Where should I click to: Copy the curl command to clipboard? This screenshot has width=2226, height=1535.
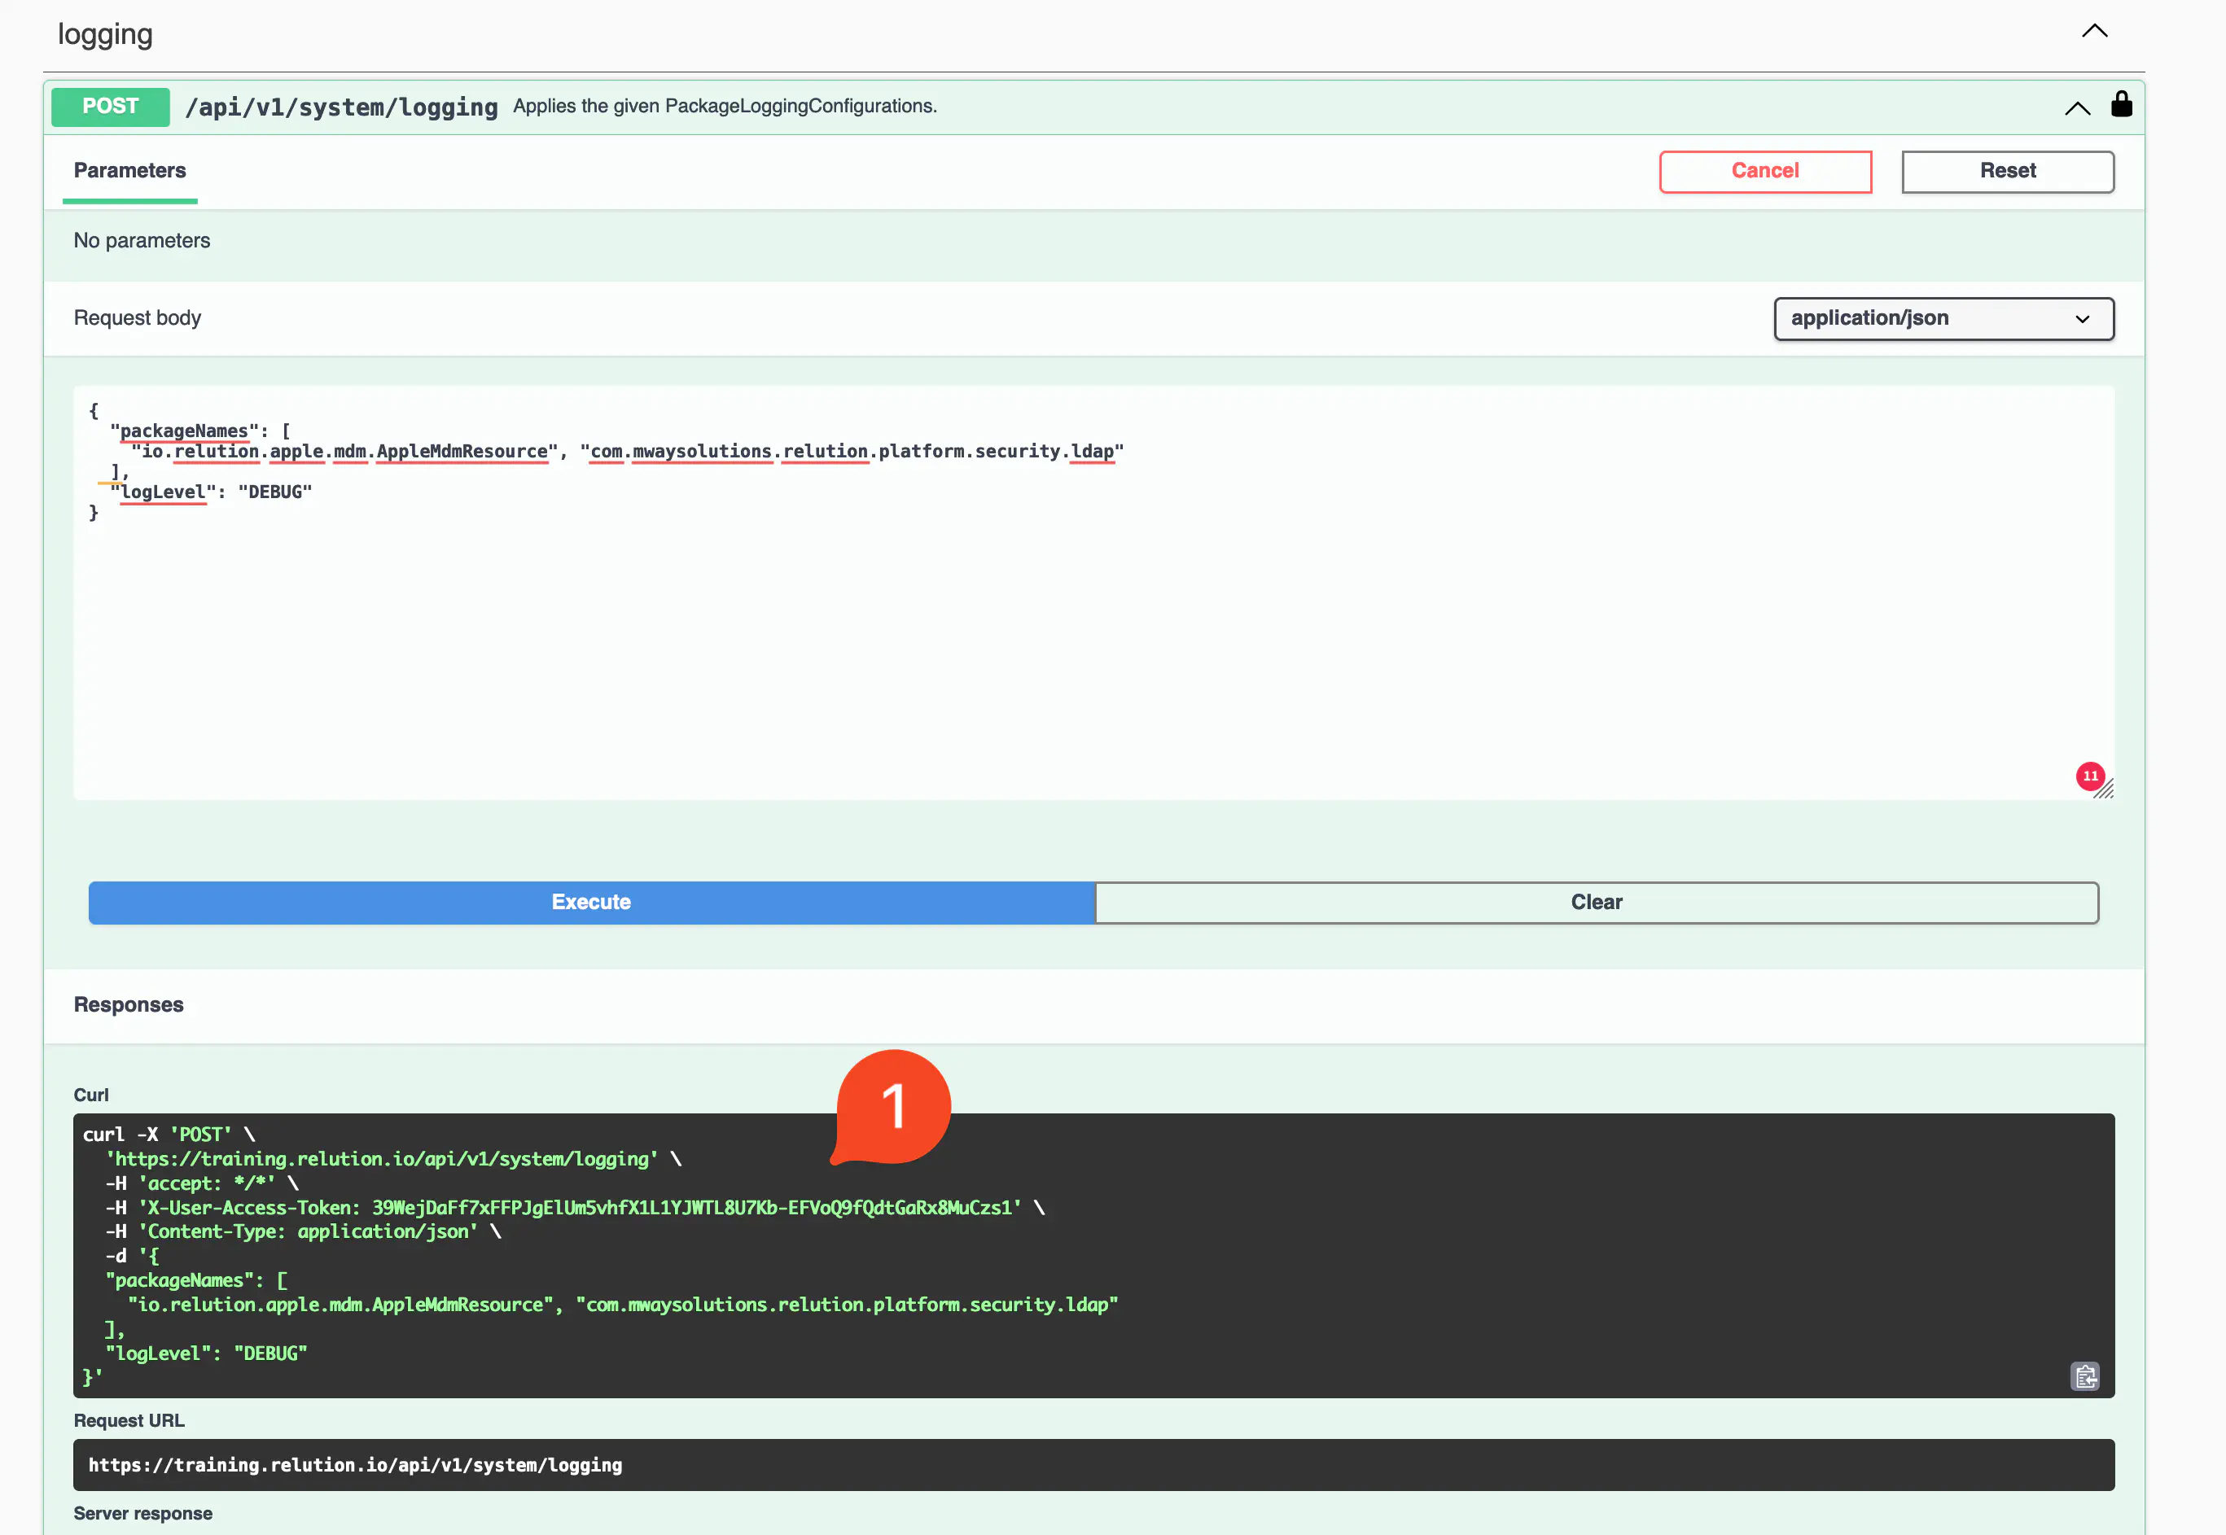pyautogui.click(x=2084, y=1376)
